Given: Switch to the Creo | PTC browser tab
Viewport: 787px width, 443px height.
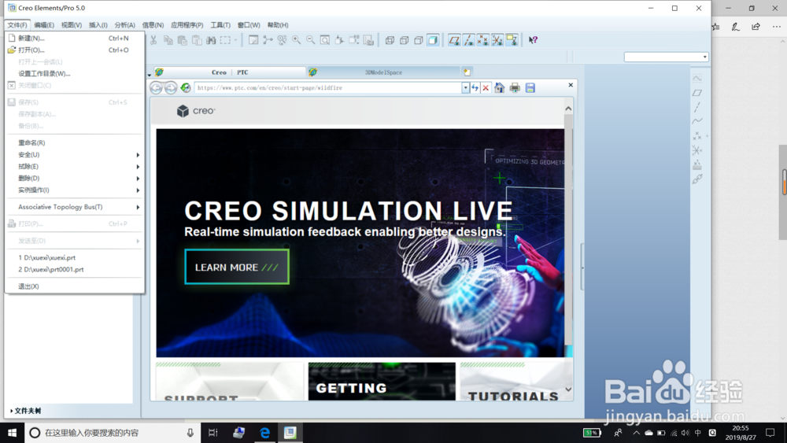Looking at the screenshot, I should click(x=229, y=72).
